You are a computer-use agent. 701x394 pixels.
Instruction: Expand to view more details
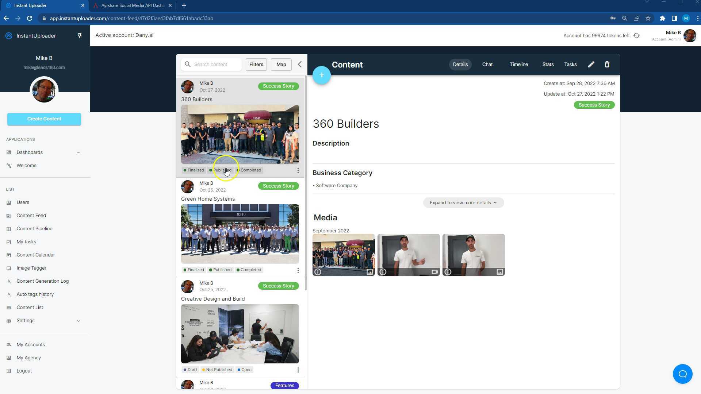[x=463, y=203]
